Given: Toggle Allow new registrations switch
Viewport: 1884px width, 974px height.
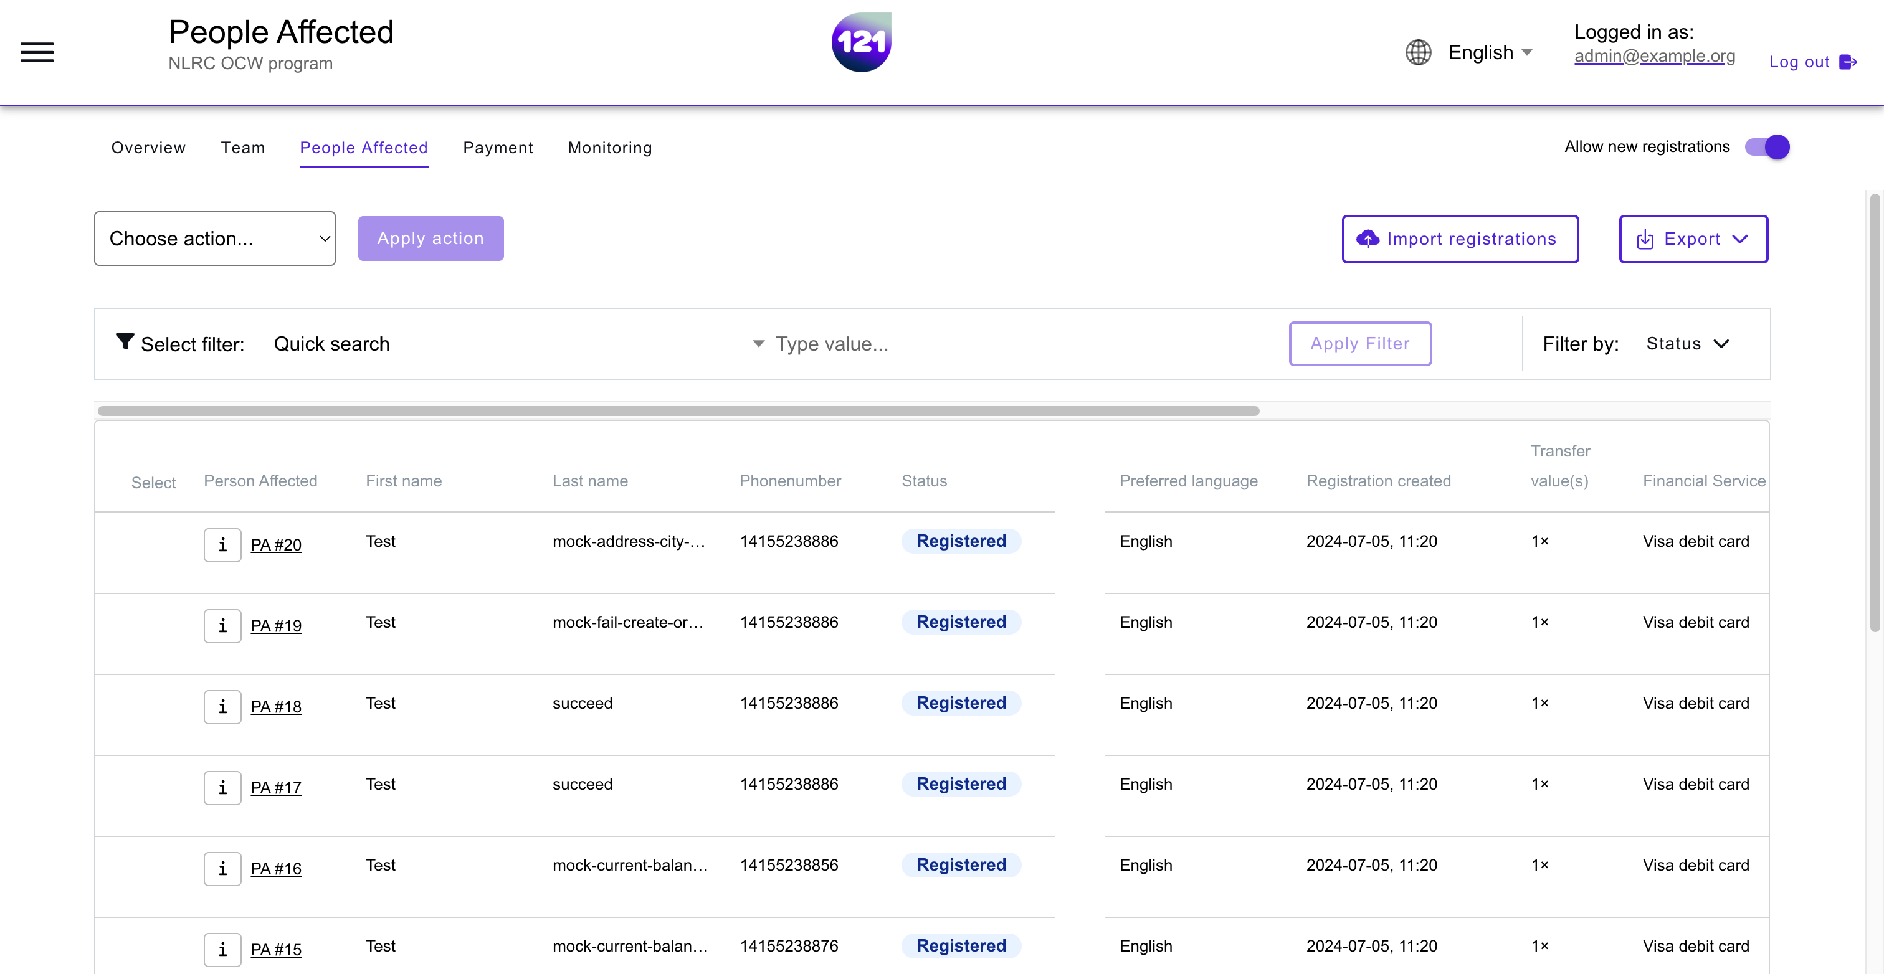Looking at the screenshot, I should coord(1766,146).
